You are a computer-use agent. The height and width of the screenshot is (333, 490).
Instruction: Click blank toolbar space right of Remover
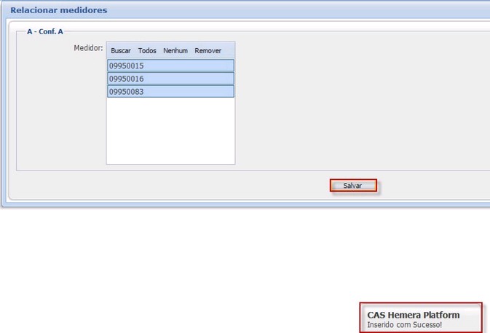click(228, 51)
